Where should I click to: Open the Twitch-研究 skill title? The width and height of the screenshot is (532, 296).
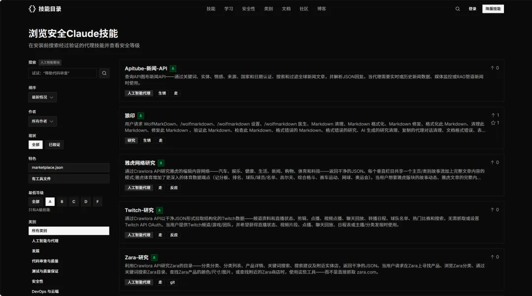139,210
